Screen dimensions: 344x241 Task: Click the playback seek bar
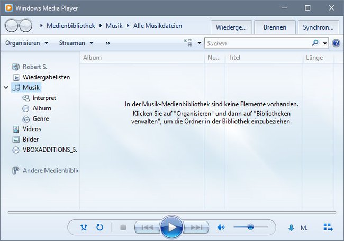pyautogui.click(x=172, y=212)
